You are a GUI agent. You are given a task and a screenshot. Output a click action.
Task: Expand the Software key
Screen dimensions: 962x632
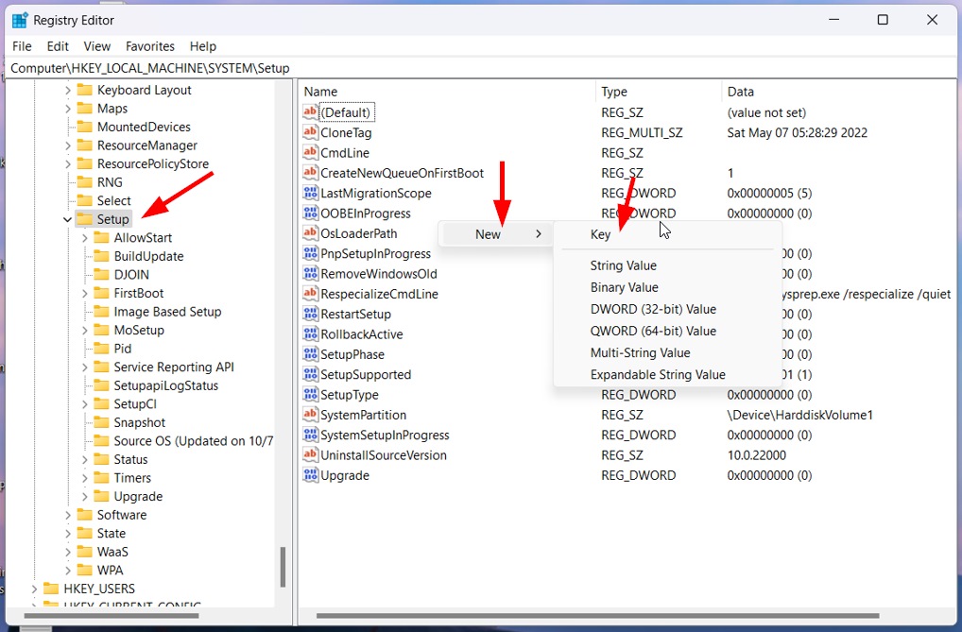tap(67, 515)
